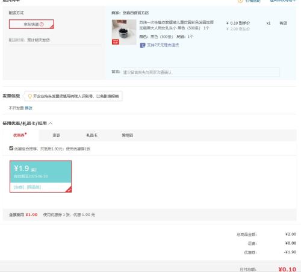Switch to the 京豆 tab
Viewport: 301px width, 272px height.
(56, 135)
